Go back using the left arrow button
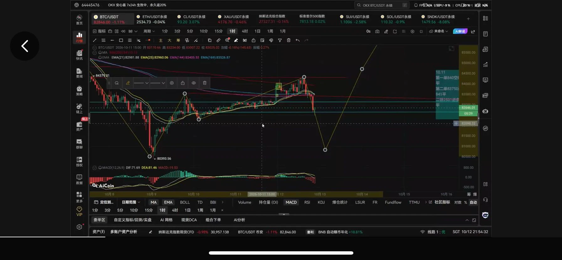Viewport: 562px width, 260px height. [25, 46]
